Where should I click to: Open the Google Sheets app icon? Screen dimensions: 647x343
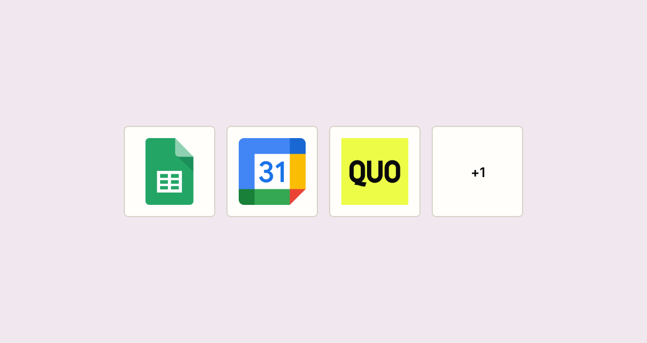[170, 171]
